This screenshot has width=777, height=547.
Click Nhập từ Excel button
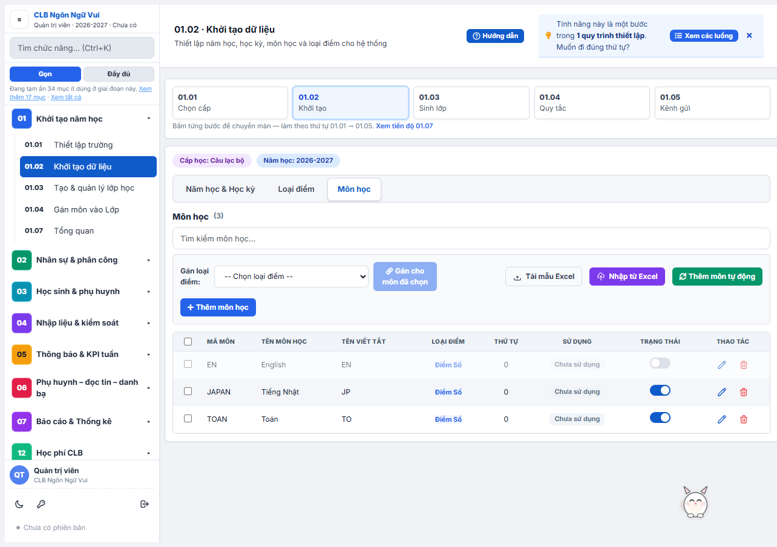click(627, 277)
